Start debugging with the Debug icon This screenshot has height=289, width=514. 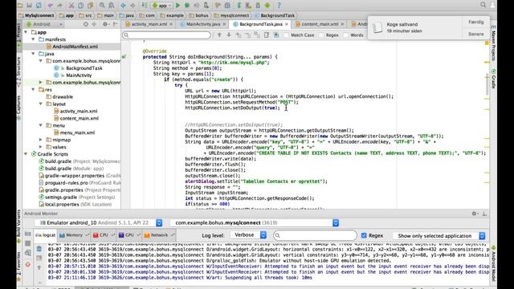click(x=187, y=6)
